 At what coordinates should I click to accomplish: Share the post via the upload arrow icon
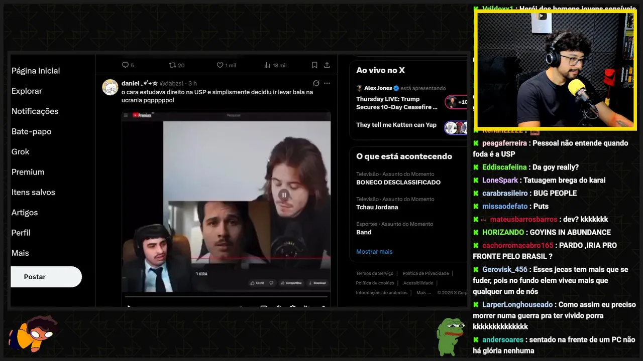click(327, 65)
